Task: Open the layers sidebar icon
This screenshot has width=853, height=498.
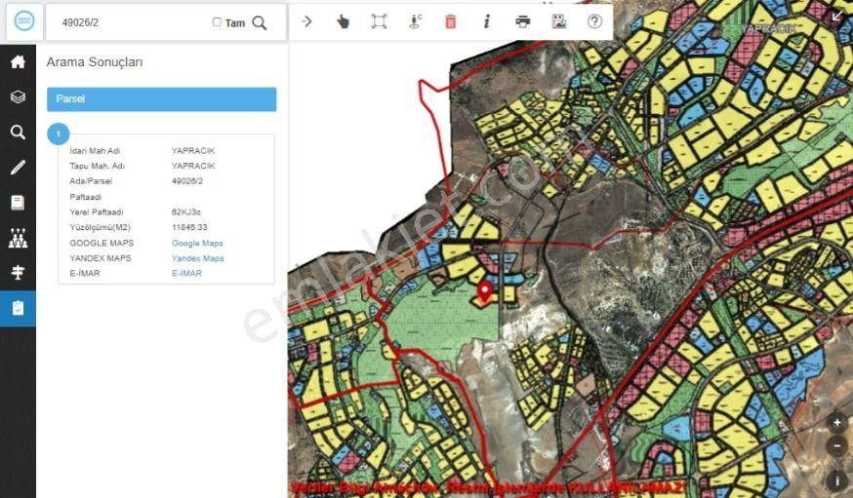Action: 18,97
